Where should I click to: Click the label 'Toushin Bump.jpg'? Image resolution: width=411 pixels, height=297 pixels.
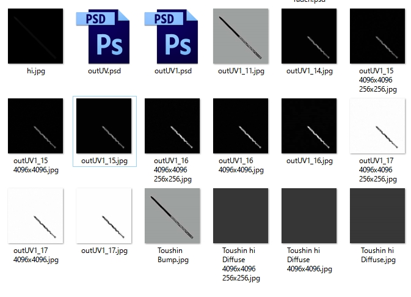tap(173, 255)
